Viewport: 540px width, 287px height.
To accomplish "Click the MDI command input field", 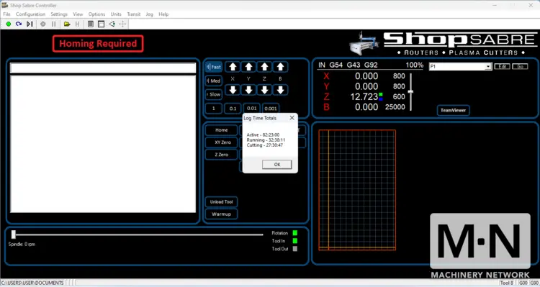I will (x=103, y=68).
